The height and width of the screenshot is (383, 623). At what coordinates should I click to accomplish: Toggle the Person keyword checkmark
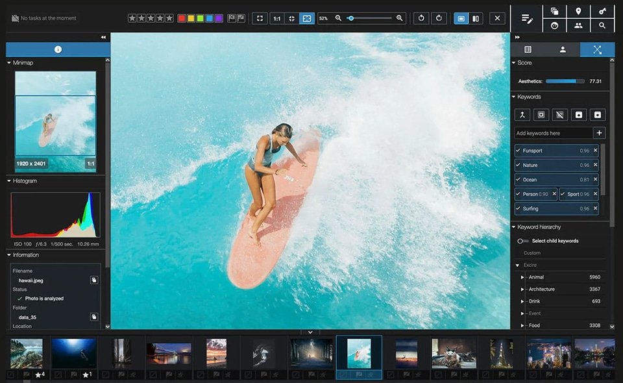click(x=518, y=194)
